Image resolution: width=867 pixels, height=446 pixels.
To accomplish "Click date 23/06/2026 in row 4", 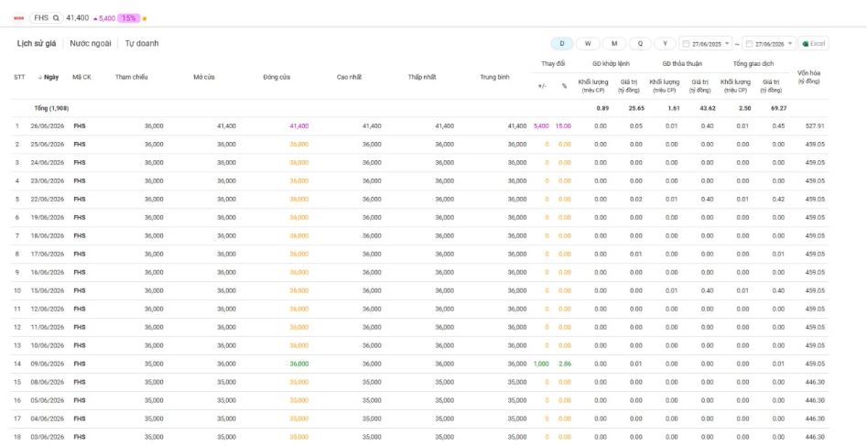I will [48, 181].
